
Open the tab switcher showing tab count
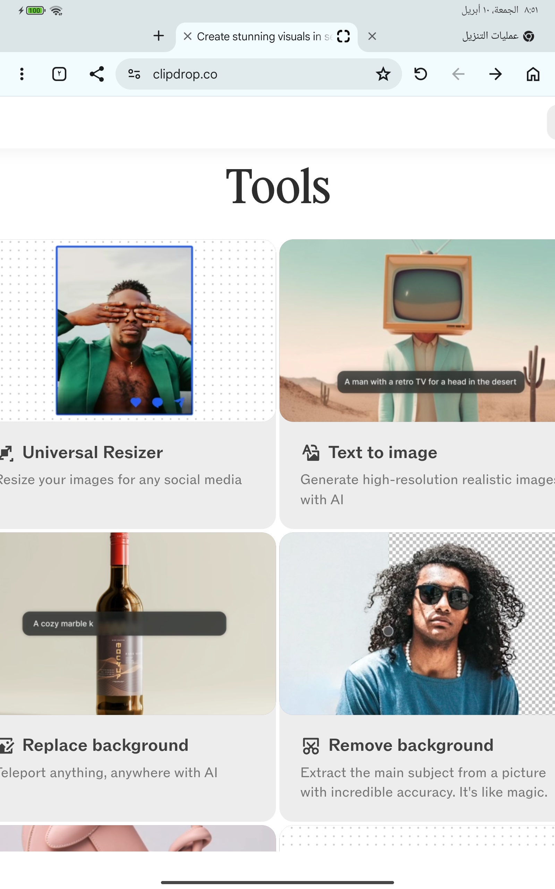[x=59, y=74]
